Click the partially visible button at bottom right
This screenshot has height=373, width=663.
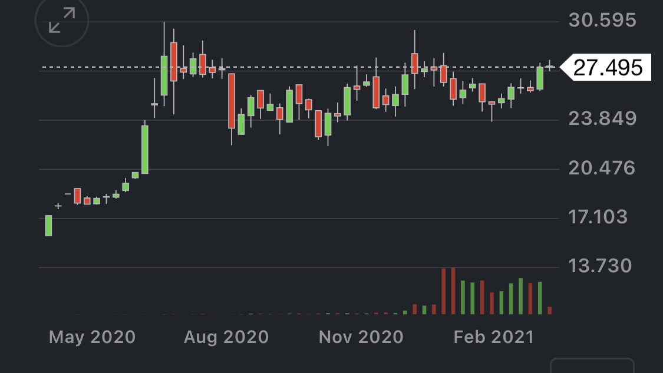pyautogui.click(x=592, y=365)
